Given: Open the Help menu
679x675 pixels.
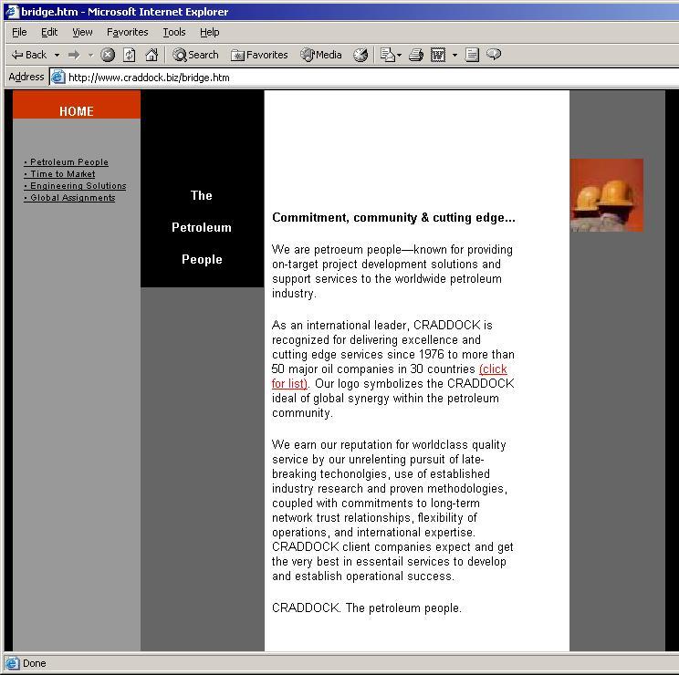Looking at the screenshot, I should pos(210,32).
